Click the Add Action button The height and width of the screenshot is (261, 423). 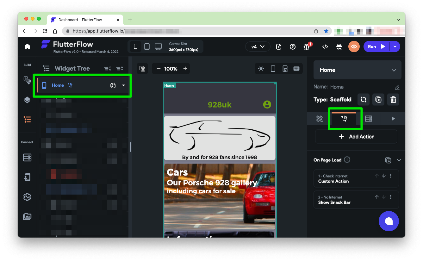356,137
